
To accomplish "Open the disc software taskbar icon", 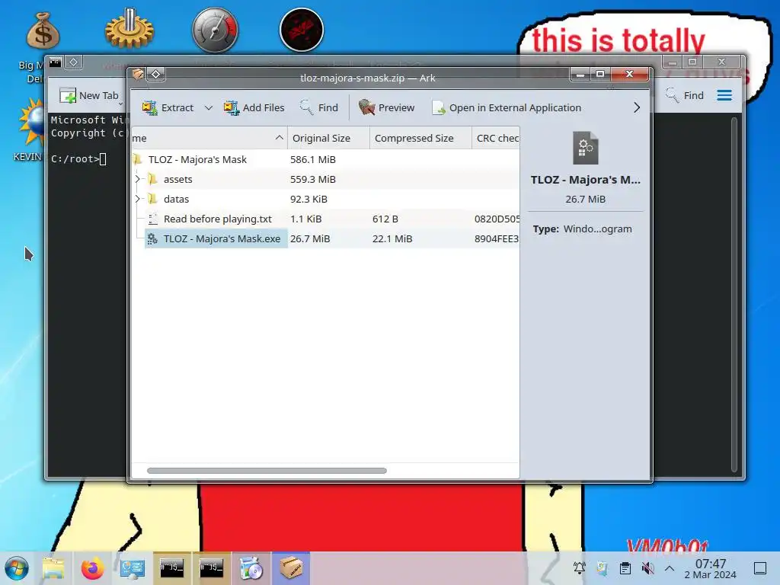I will (251, 568).
